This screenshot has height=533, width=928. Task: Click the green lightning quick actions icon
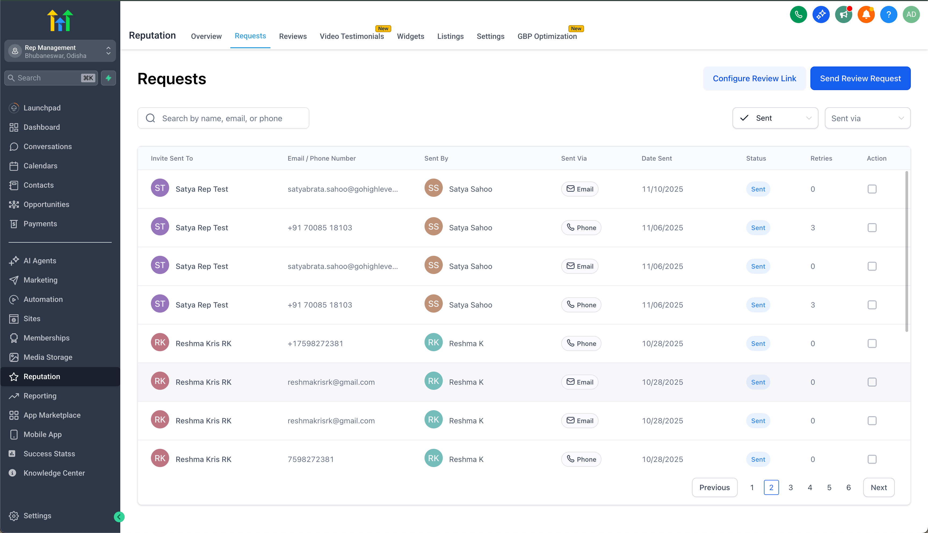(108, 78)
